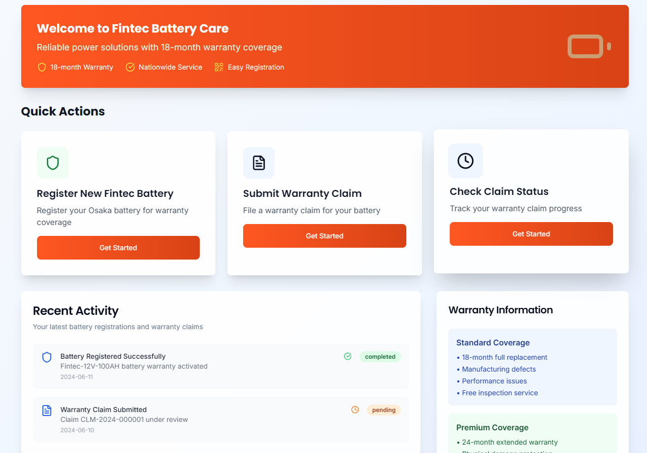Click the battery icon in the welcome banner
The height and width of the screenshot is (453, 647).
pyautogui.click(x=589, y=46)
